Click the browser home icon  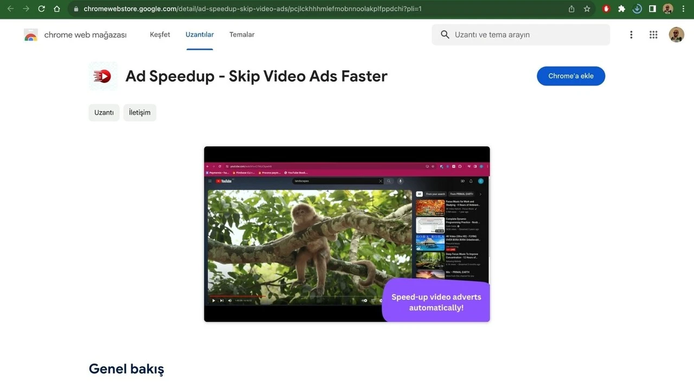tap(56, 9)
